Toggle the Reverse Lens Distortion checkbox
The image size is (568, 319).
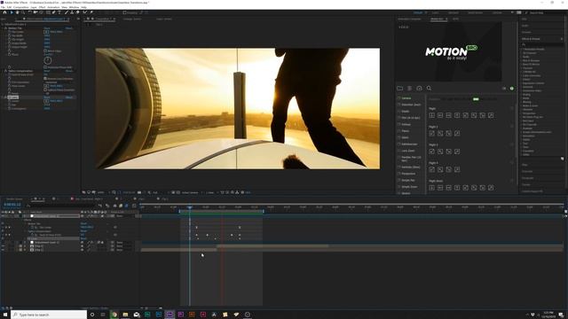(45, 78)
